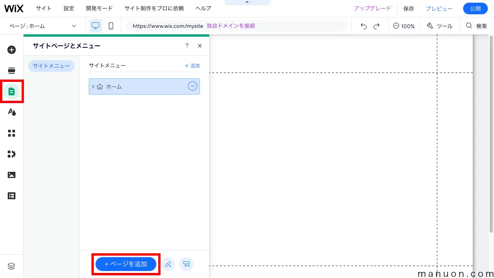Open the 100% zoom level dropdown
The width and height of the screenshot is (494, 278).
coord(404,26)
